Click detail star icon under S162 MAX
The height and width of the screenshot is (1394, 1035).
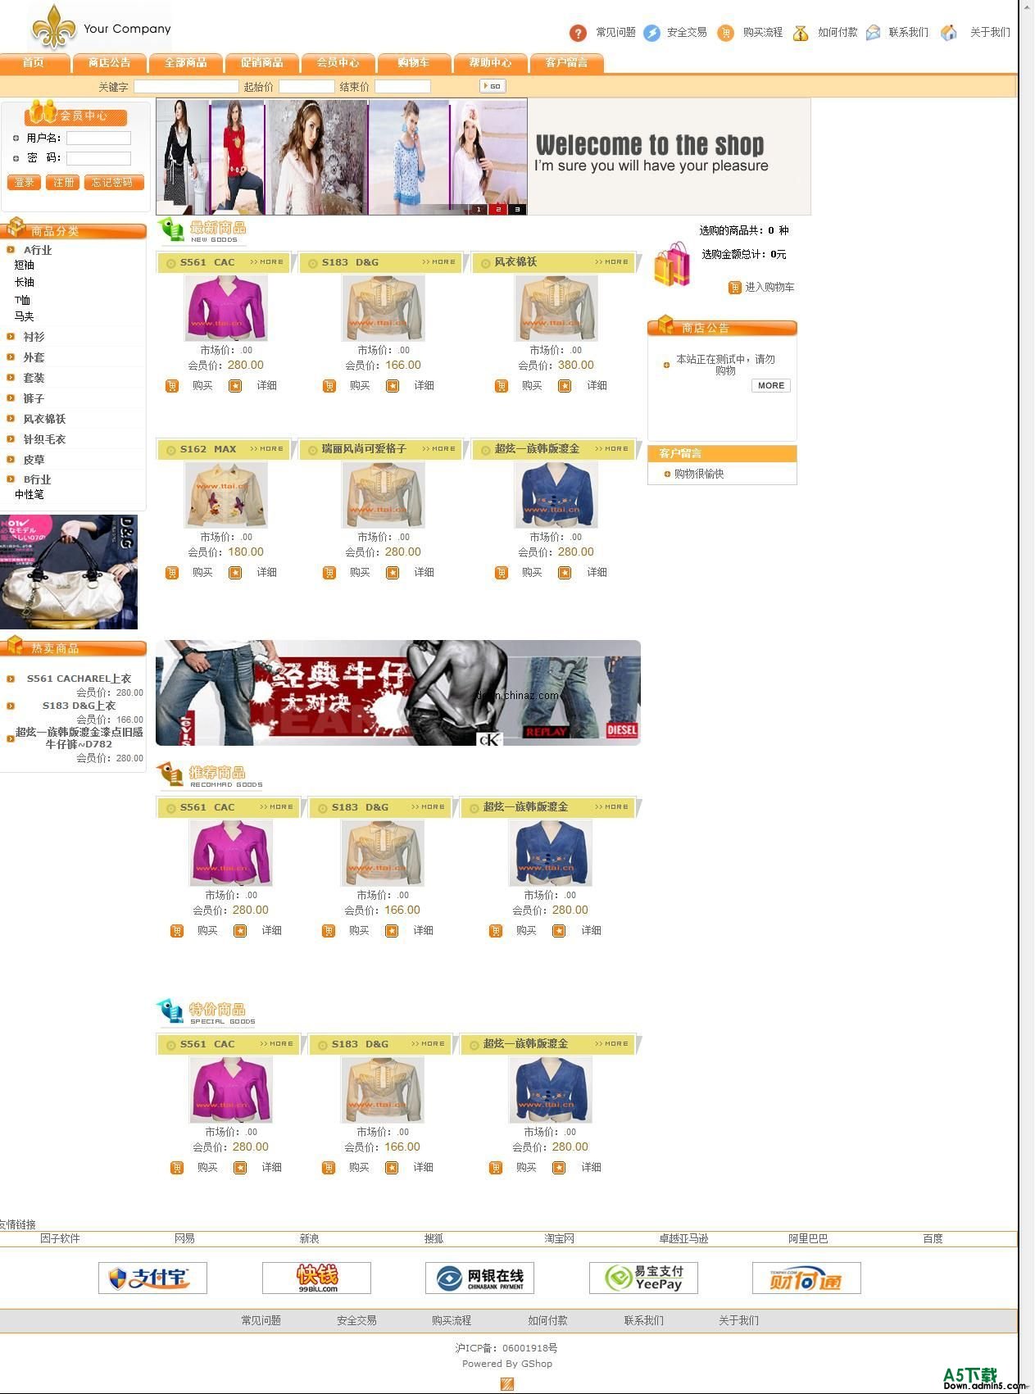(x=235, y=573)
